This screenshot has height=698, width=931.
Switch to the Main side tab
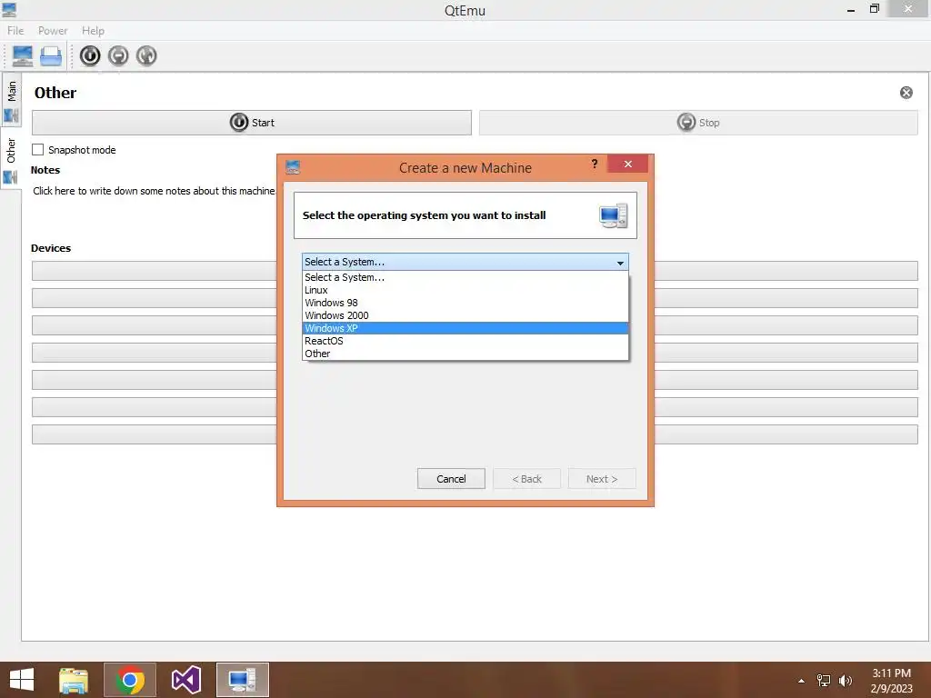11,100
